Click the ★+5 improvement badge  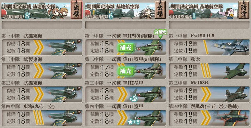coord(134,122)
